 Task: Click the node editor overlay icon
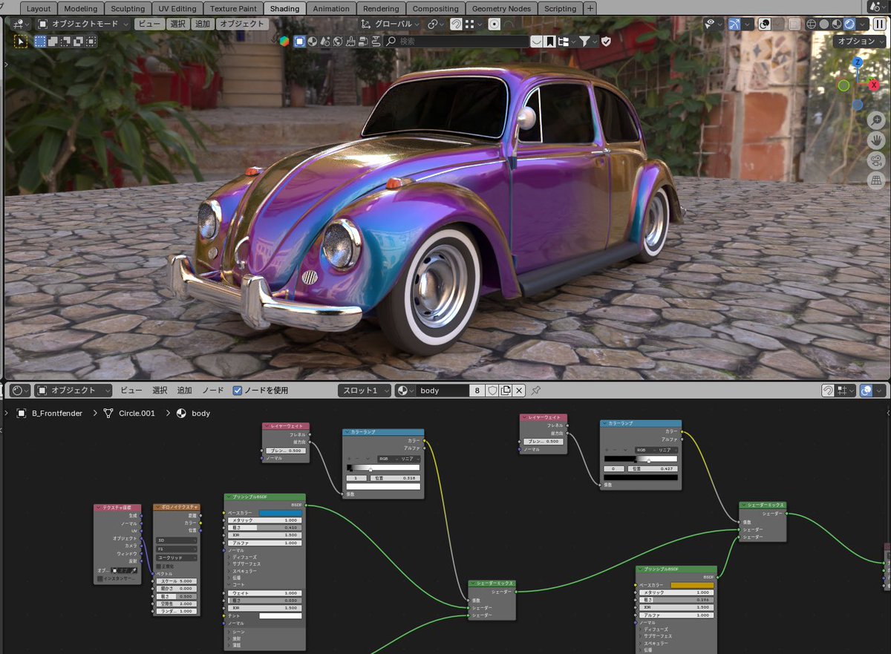tap(864, 390)
